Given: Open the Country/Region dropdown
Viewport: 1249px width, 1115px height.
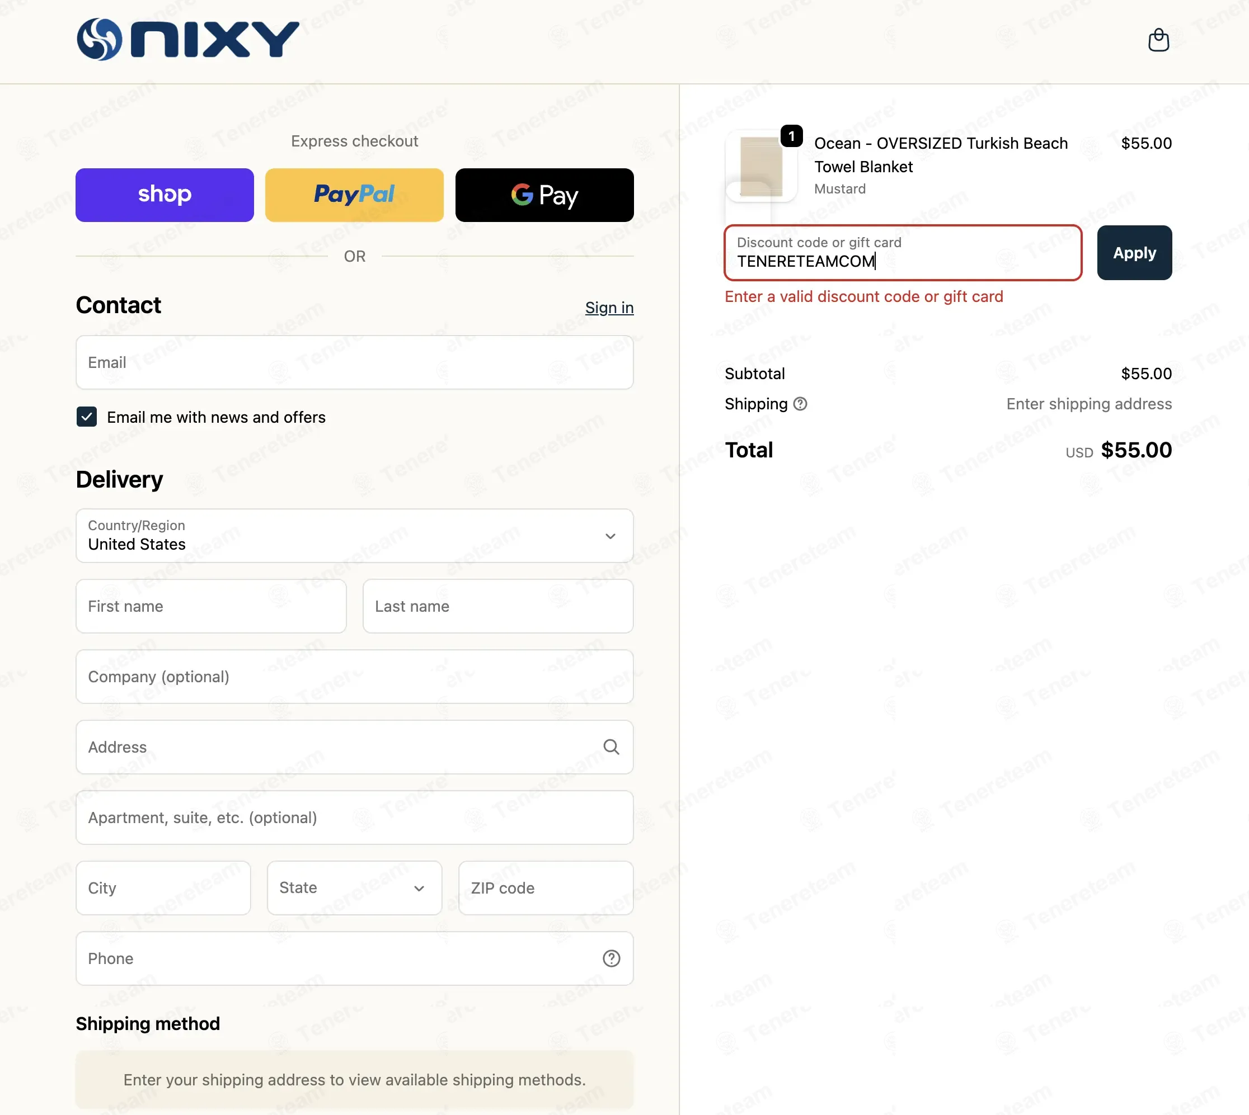Looking at the screenshot, I should pos(354,536).
